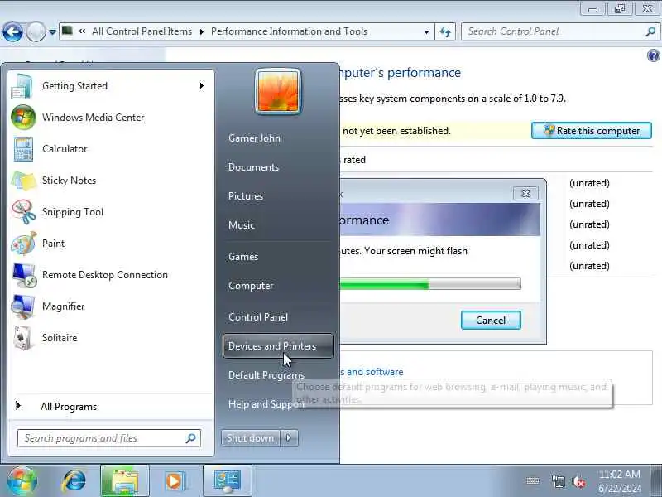Cancel the performance assessment dialog
The width and height of the screenshot is (662, 497).
491,321
